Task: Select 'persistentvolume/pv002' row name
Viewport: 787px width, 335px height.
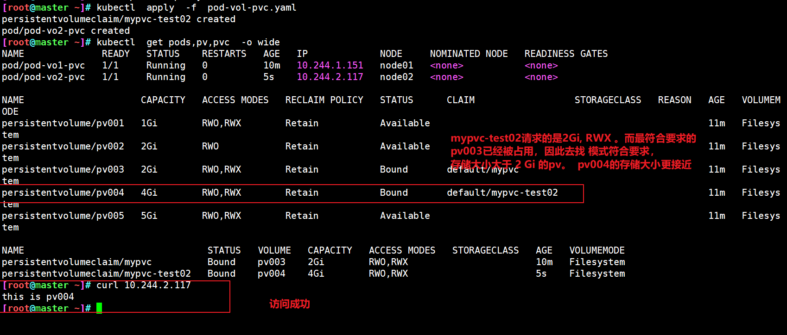Action: point(63,146)
